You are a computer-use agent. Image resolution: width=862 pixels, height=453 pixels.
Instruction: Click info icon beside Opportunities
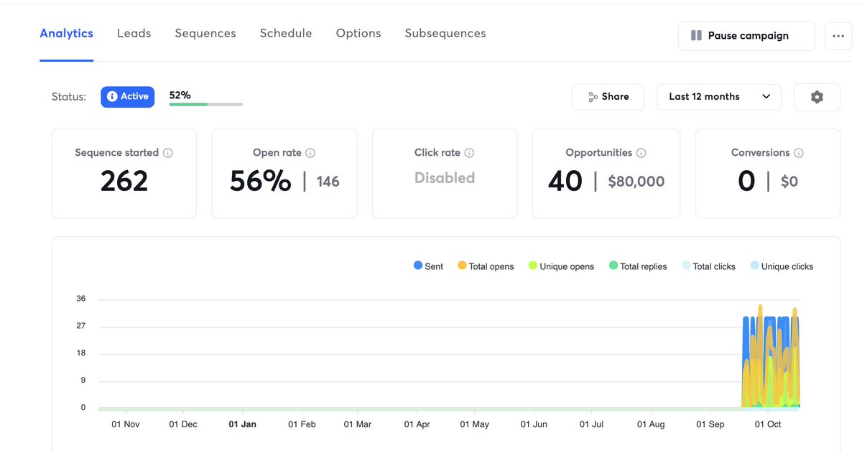[x=641, y=153]
